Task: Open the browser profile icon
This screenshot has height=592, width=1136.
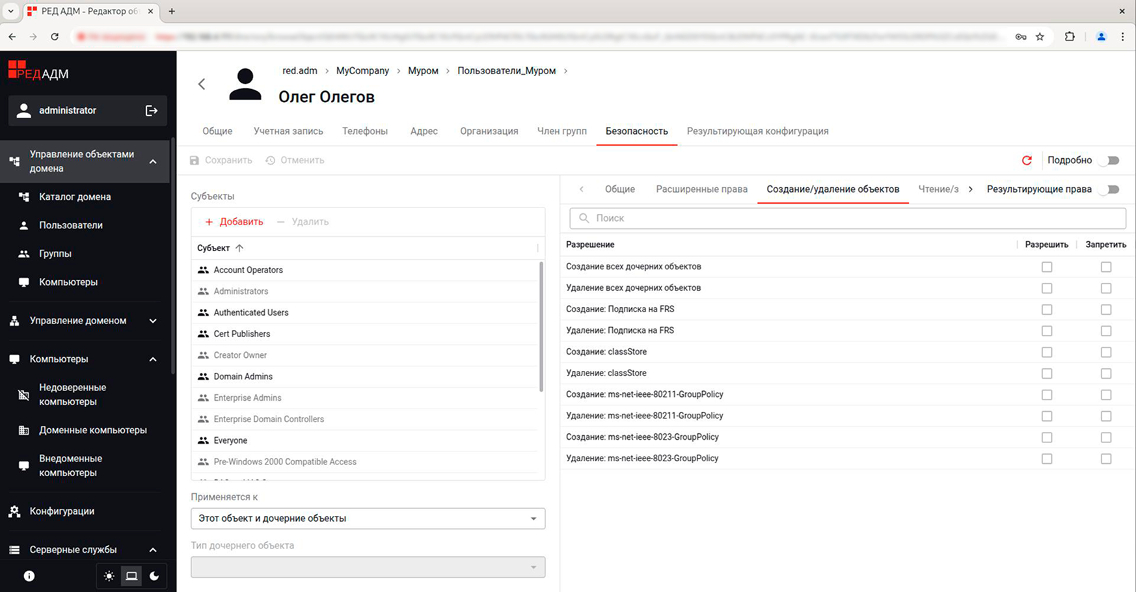Action: click(1101, 37)
